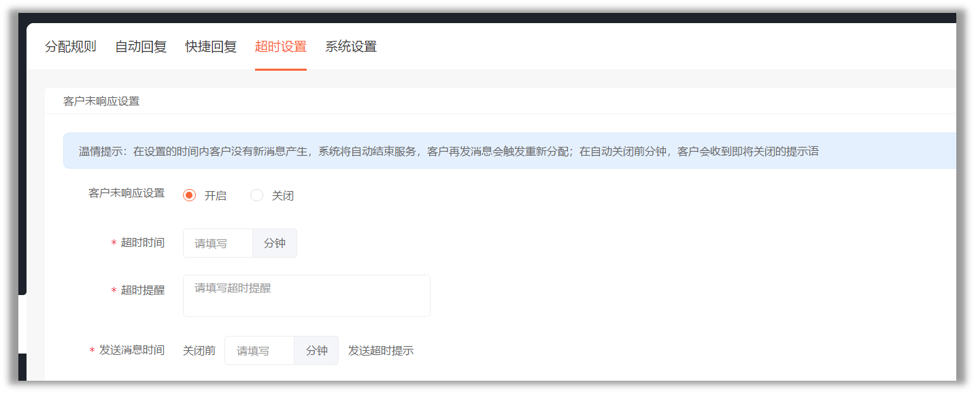Image resolution: width=976 pixels, height=395 pixels.
Task: Select the 超时设置 tab
Action: 281,47
